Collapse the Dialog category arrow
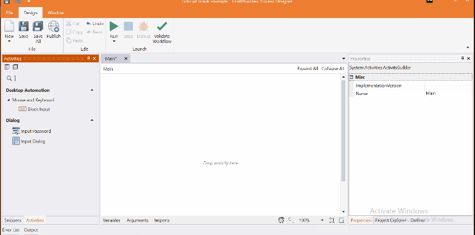475x235 pixels. coord(92,120)
